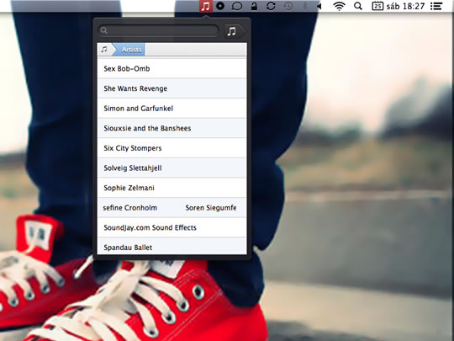Select artist Solveig Slettahjell
This screenshot has width=454, height=341.
172,168
